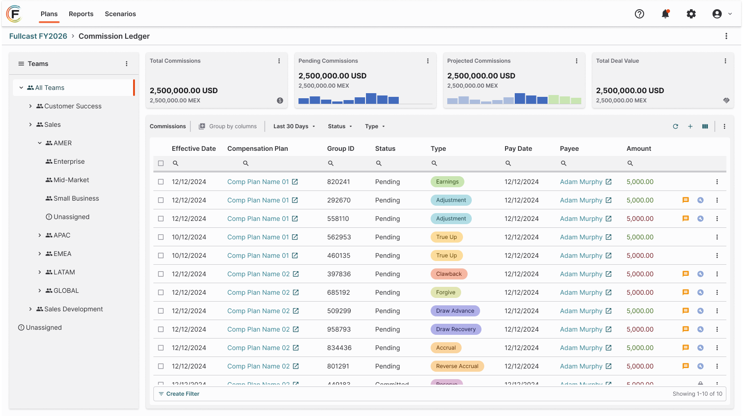Open Adam Murphy external link on Forgive row

pyautogui.click(x=609, y=292)
